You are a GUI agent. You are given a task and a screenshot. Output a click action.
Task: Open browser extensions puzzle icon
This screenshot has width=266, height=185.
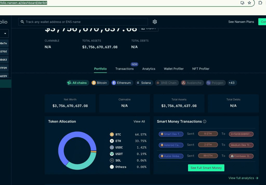pos(260,3)
